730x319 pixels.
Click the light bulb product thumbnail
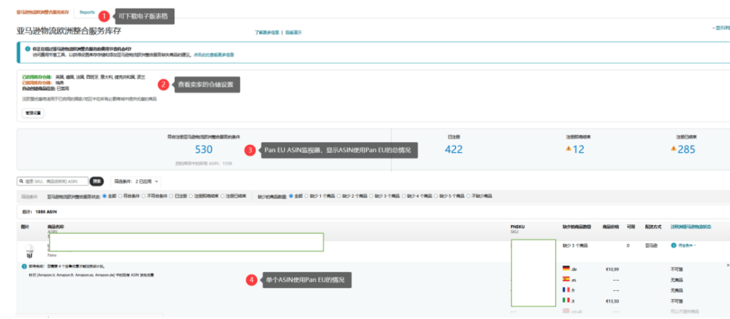click(x=29, y=251)
